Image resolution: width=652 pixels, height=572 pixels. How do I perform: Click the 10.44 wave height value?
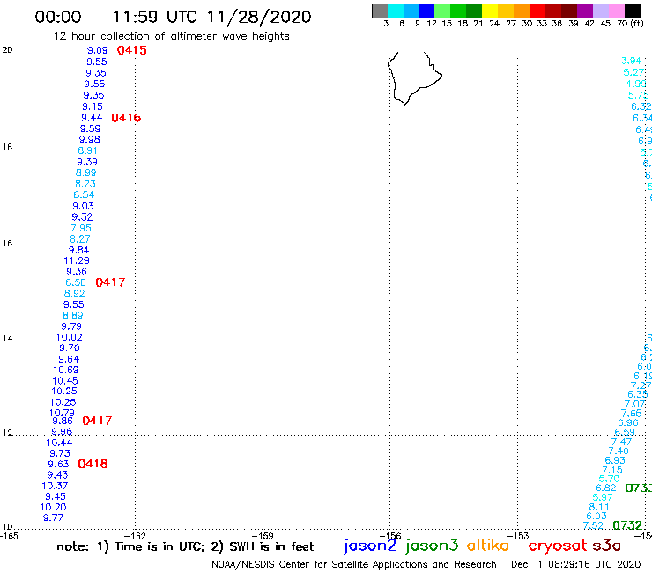tap(59, 443)
